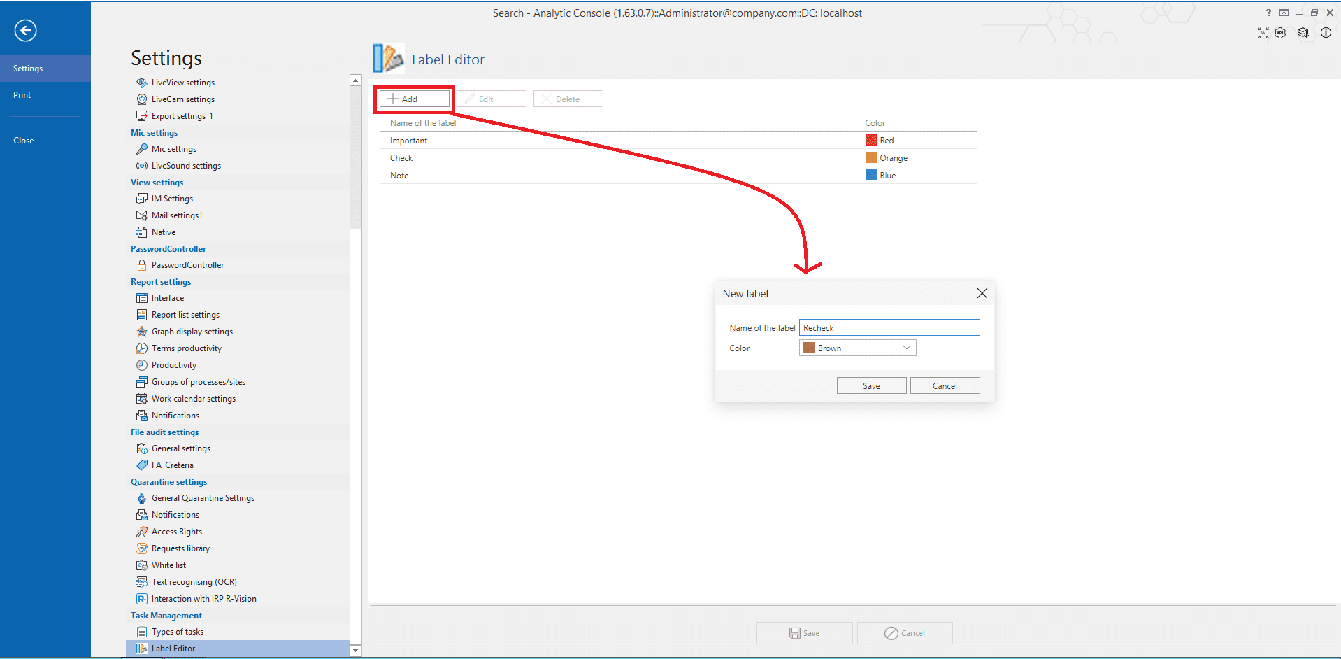Click the Task Management section header

[x=166, y=616]
